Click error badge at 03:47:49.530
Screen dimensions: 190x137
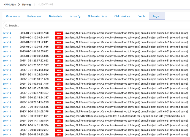click(x=59, y=88)
